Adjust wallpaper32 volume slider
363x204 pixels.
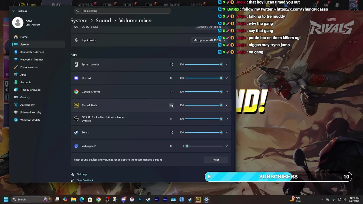coord(204,146)
